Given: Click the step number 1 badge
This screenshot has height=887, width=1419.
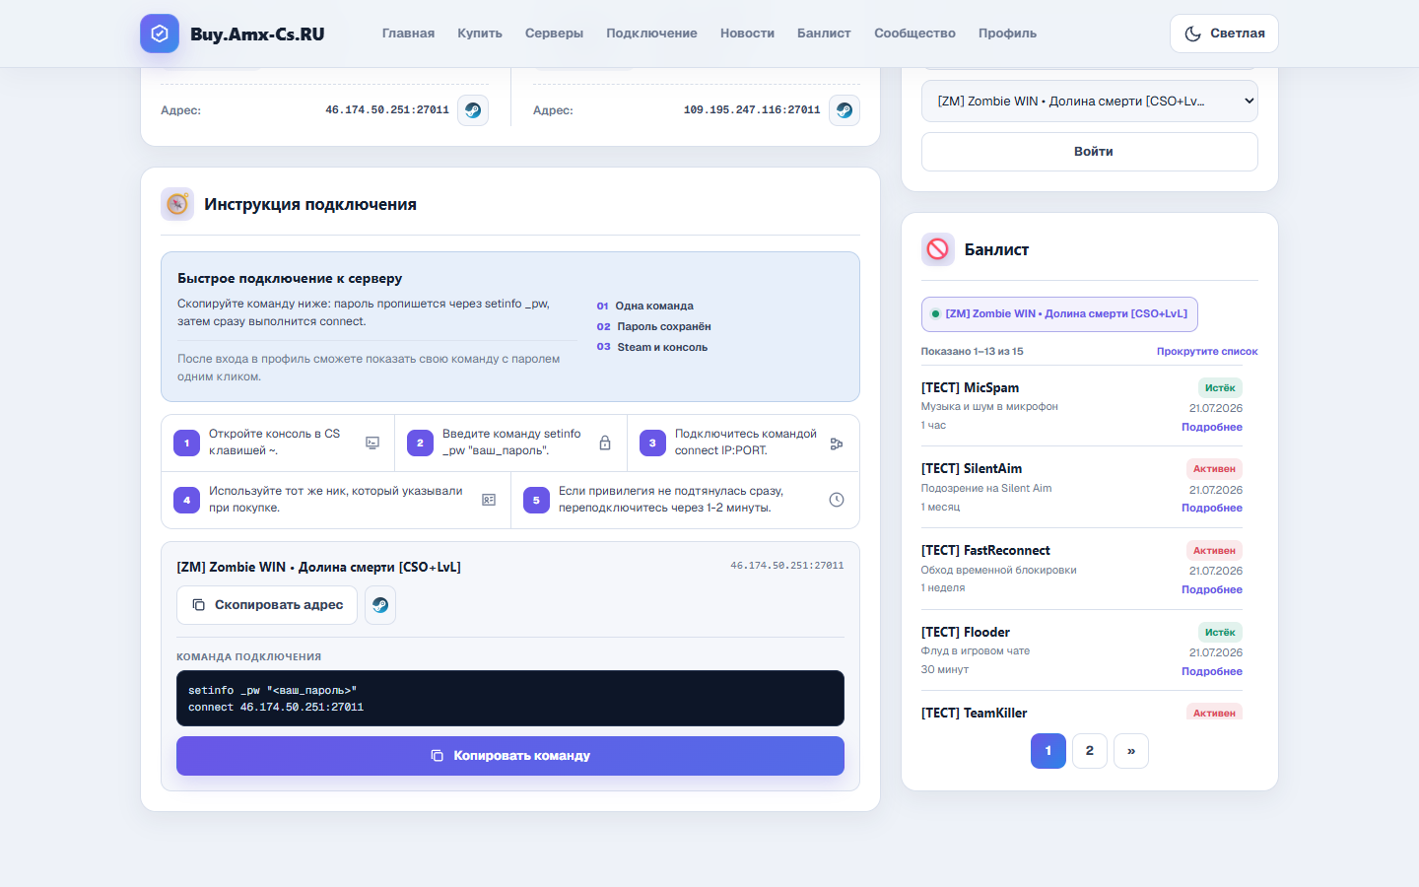Looking at the screenshot, I should click(187, 443).
